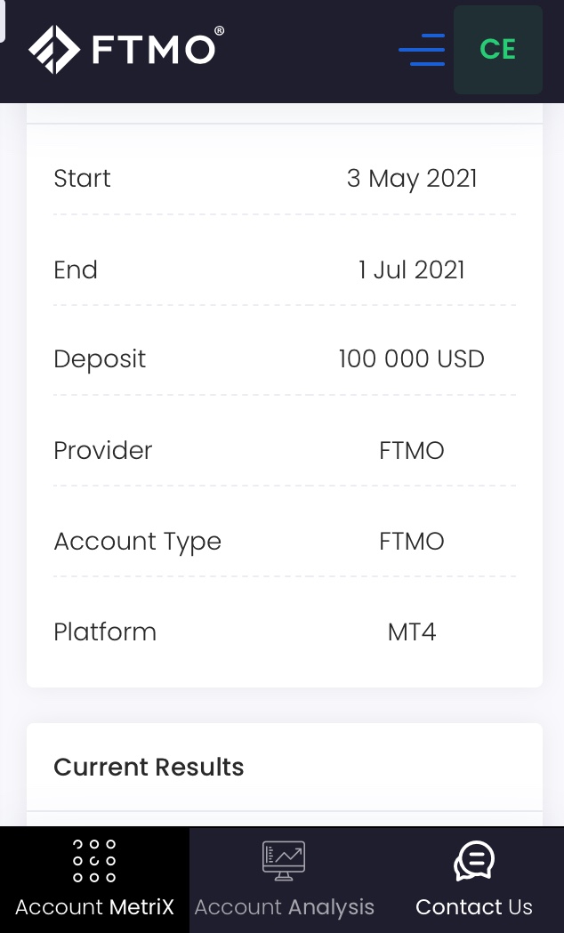Image resolution: width=564 pixels, height=933 pixels.
Task: Open the hamburger navigation menu
Action: 422,50
